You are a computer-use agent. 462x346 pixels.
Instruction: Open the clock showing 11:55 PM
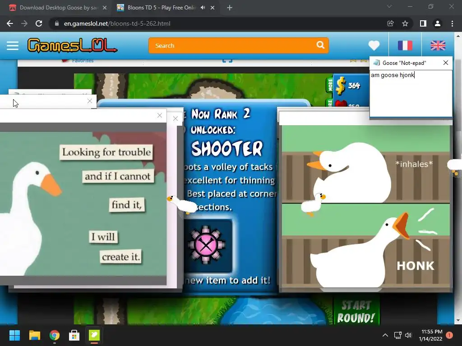[430, 335]
